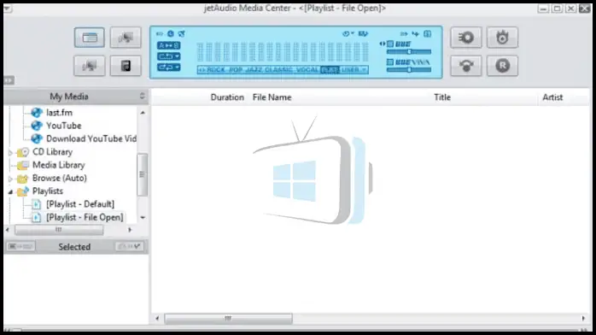This screenshot has height=335, width=596.
Task: Click playlist horizontal scrollbar thumb
Action: [228, 318]
